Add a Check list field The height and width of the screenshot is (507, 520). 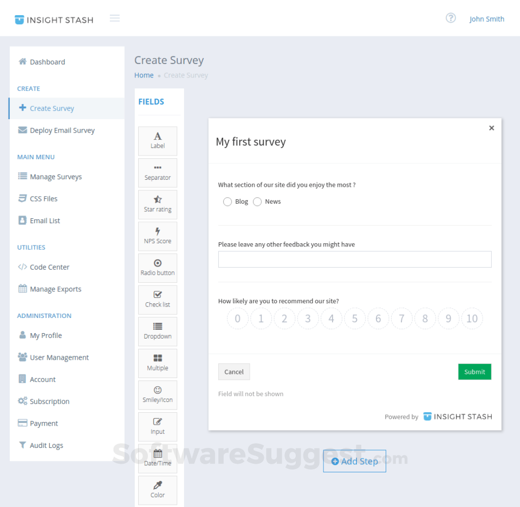tap(158, 299)
